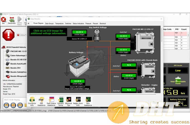Click the 12.35 V Key Switch Voltage value

pos(79,32)
